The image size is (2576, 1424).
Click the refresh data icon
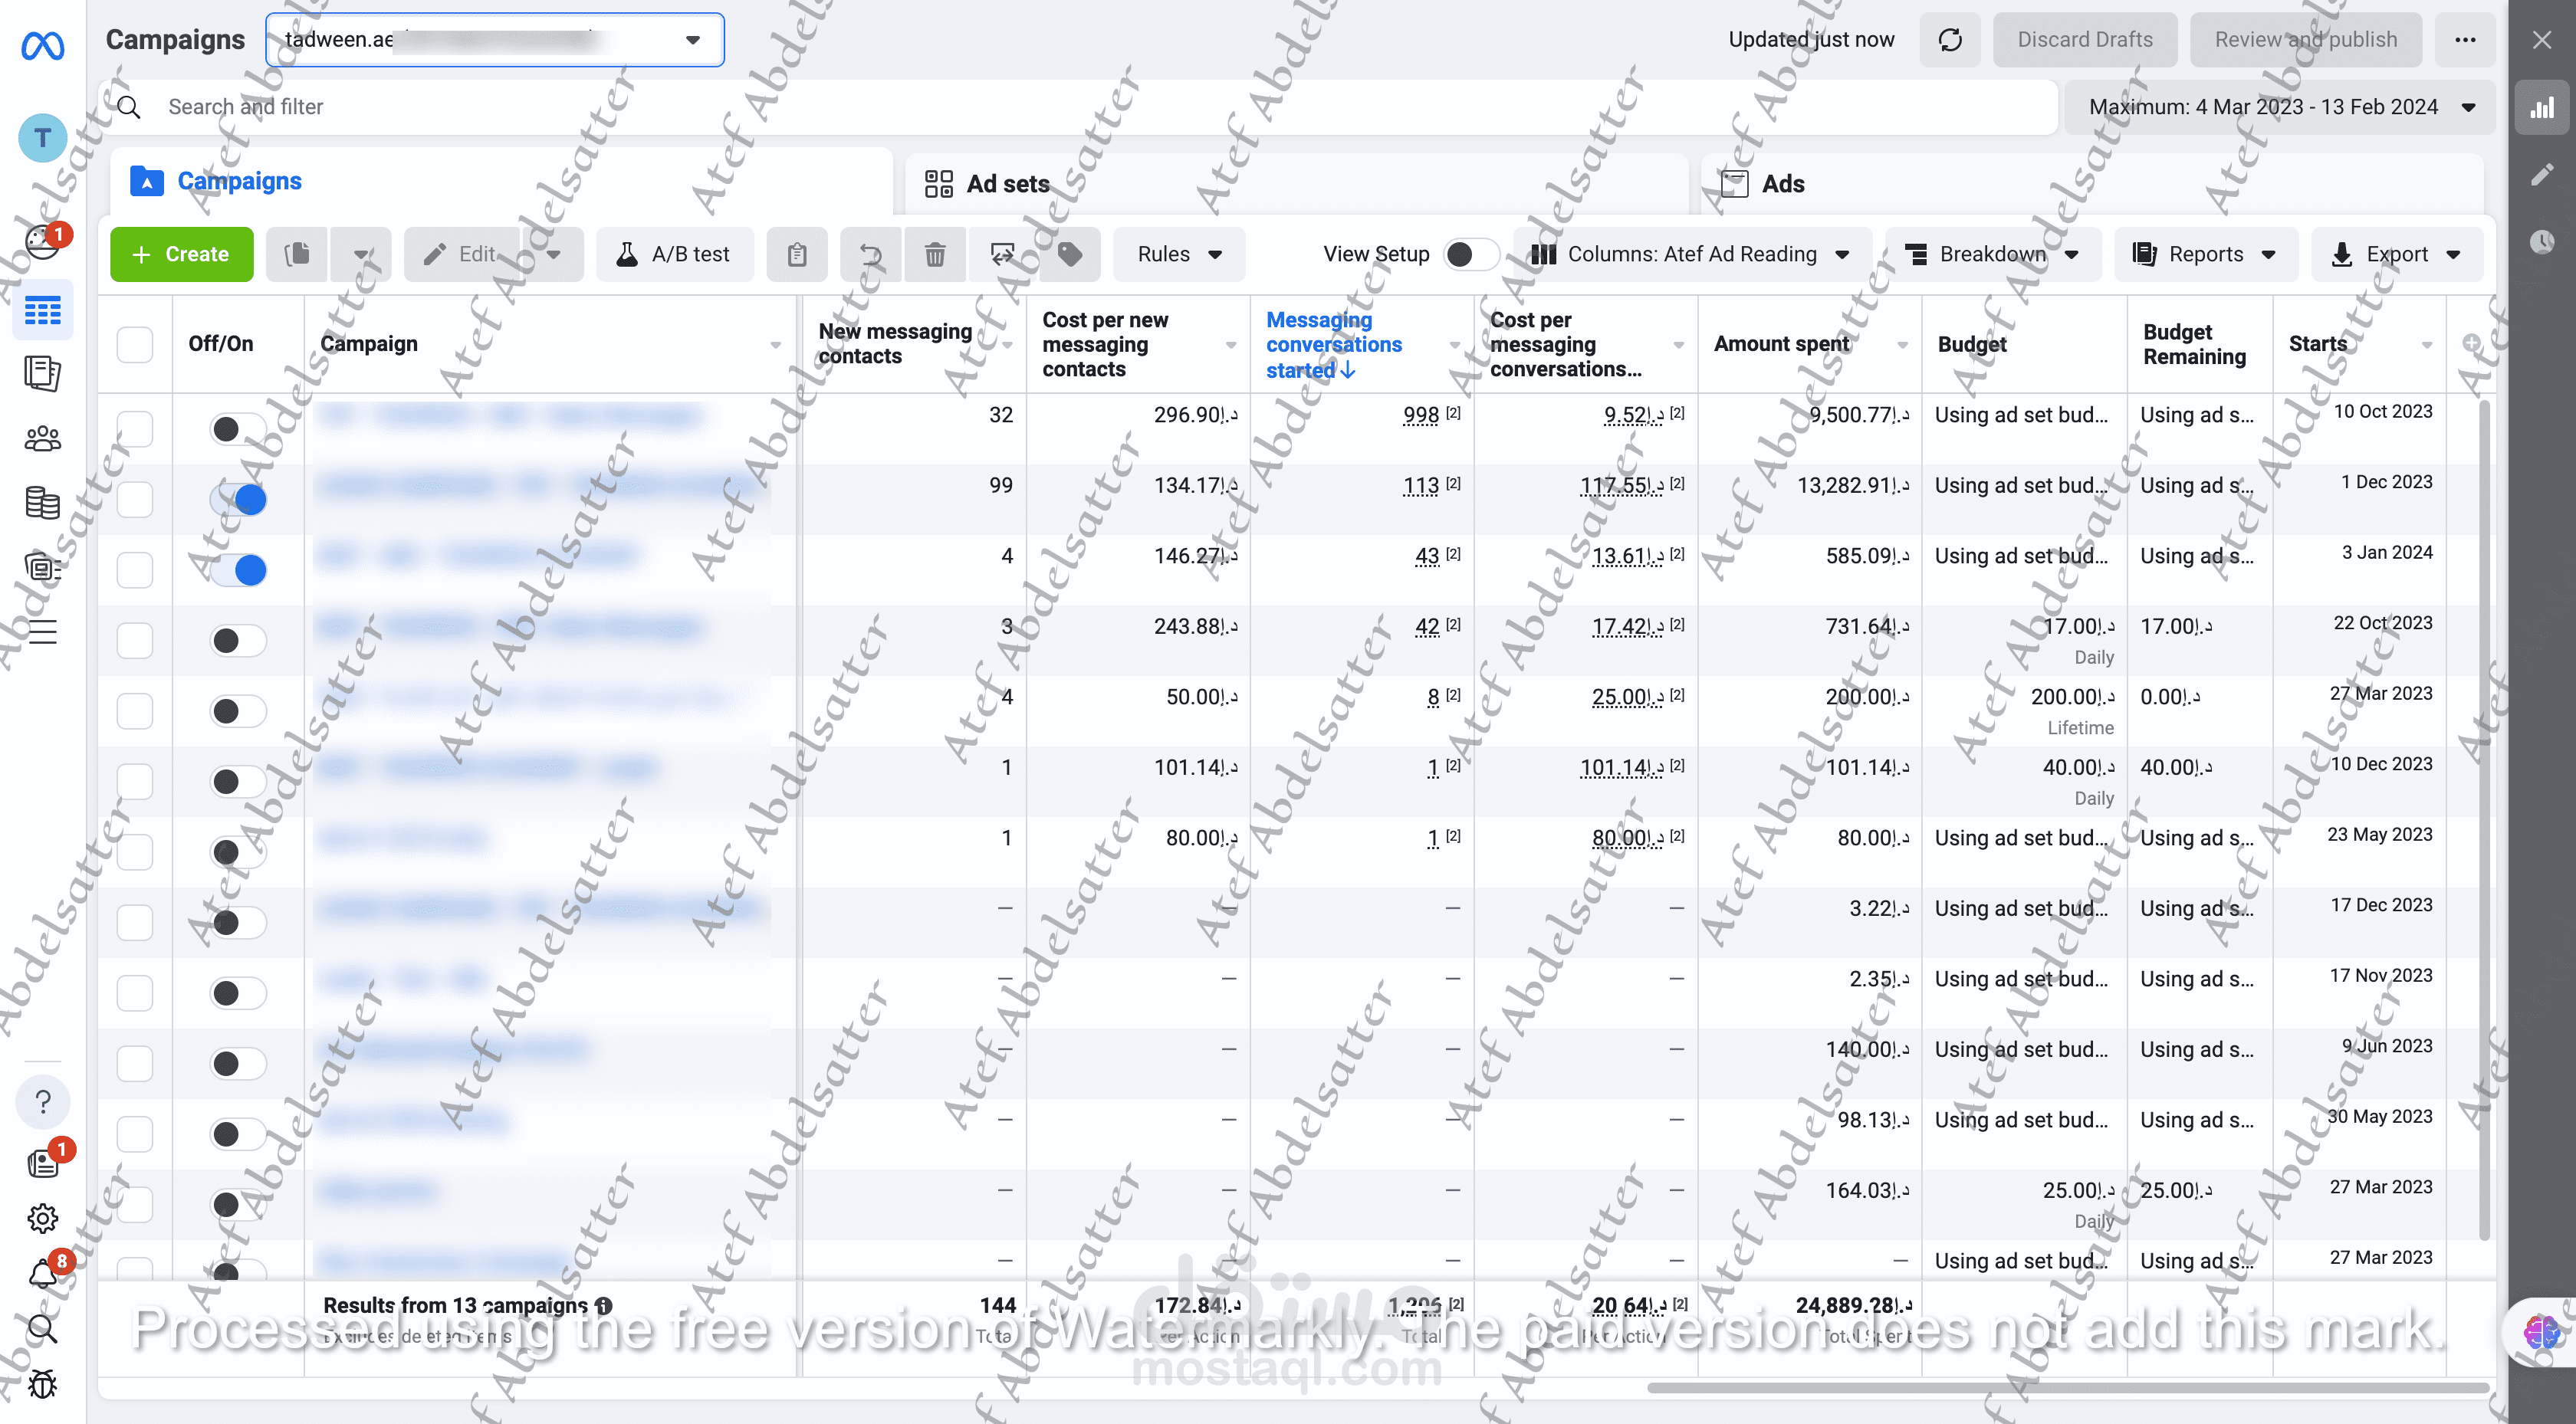pyautogui.click(x=1949, y=40)
